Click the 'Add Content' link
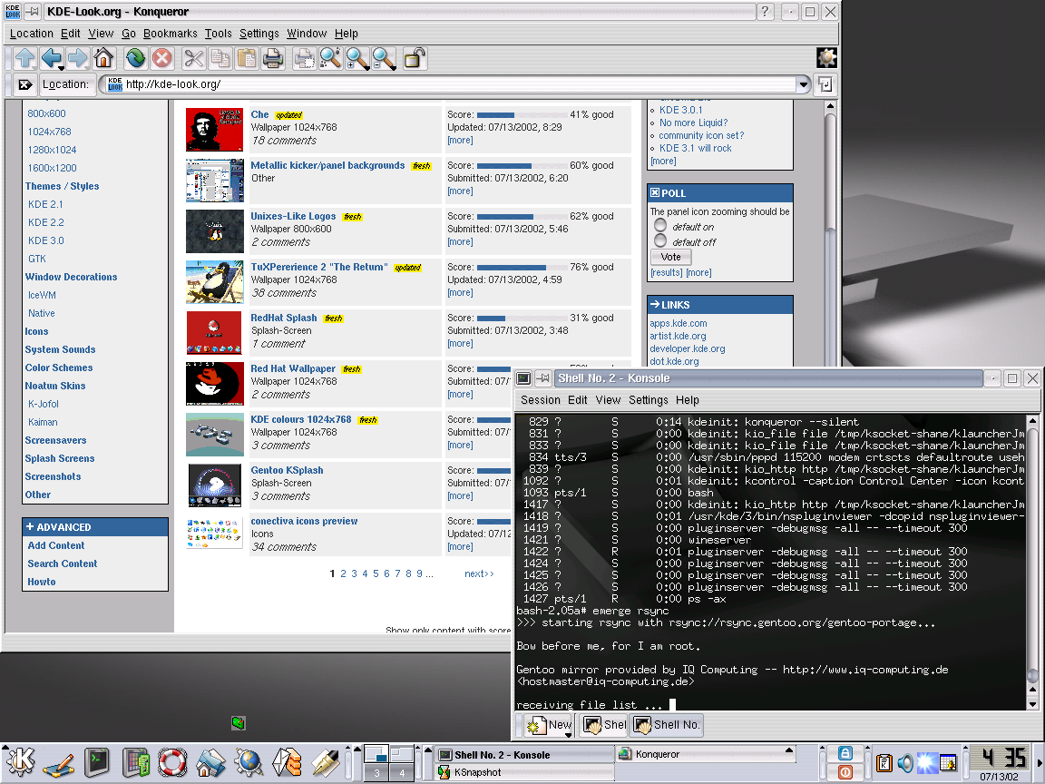This screenshot has height=784, width=1045. coord(56,545)
